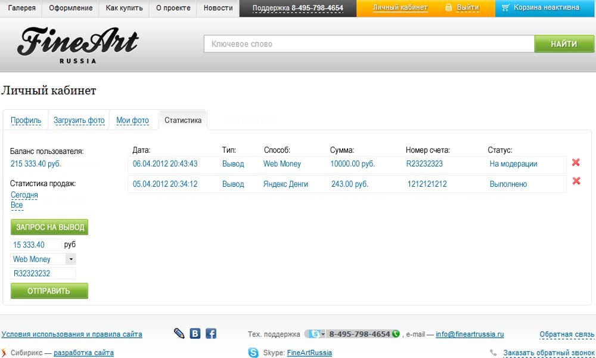
Task: Show all sales statistics via Все
Action: point(17,205)
